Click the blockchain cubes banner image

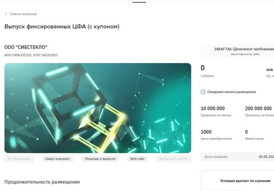(x=98, y=108)
